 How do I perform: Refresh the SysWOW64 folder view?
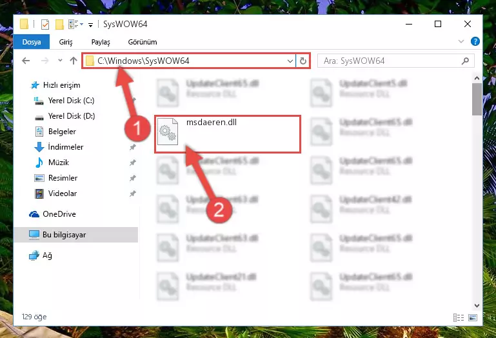coord(303,61)
